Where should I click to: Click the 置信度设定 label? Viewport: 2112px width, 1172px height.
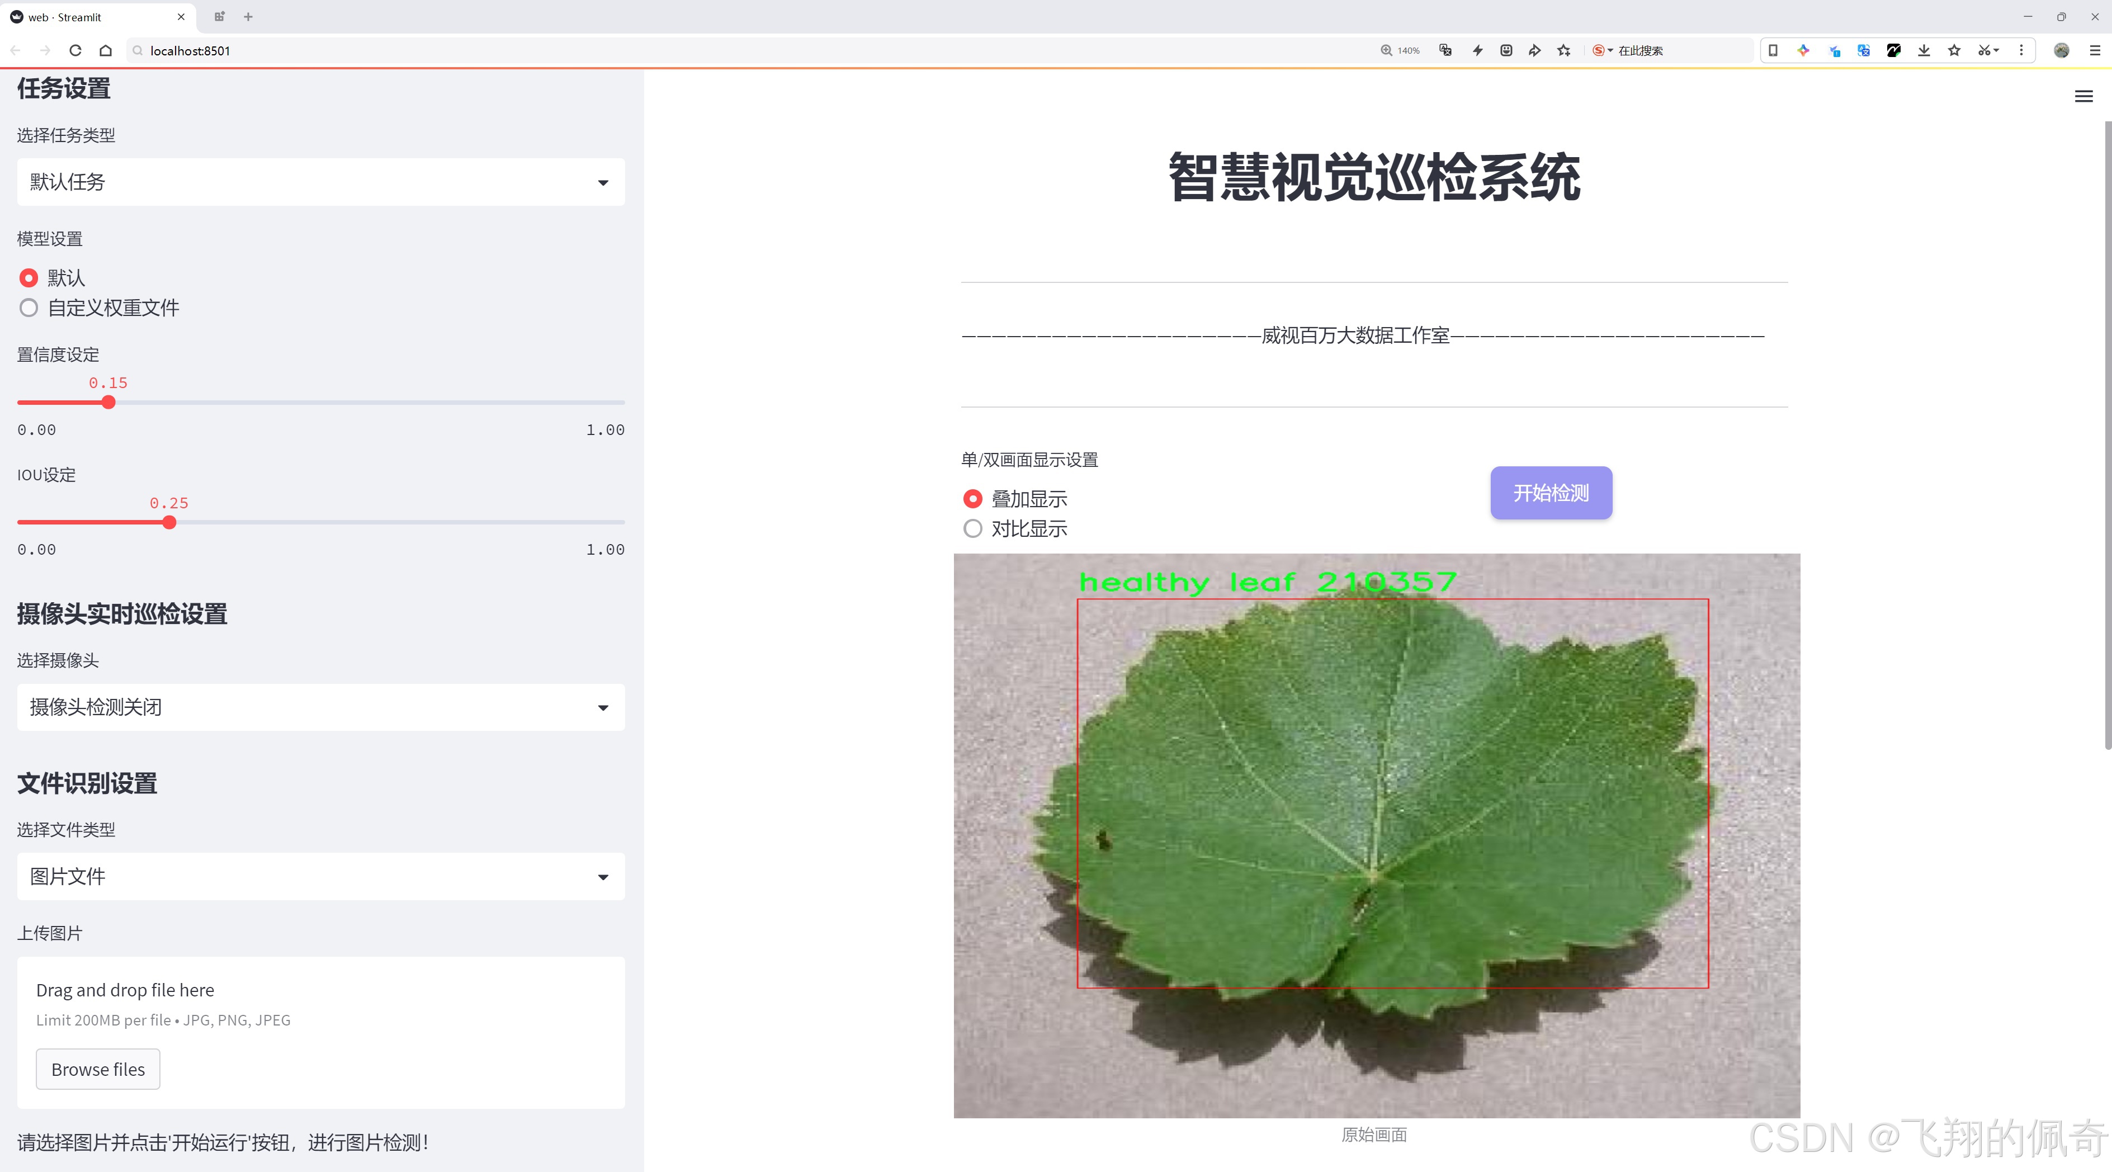click(x=58, y=355)
